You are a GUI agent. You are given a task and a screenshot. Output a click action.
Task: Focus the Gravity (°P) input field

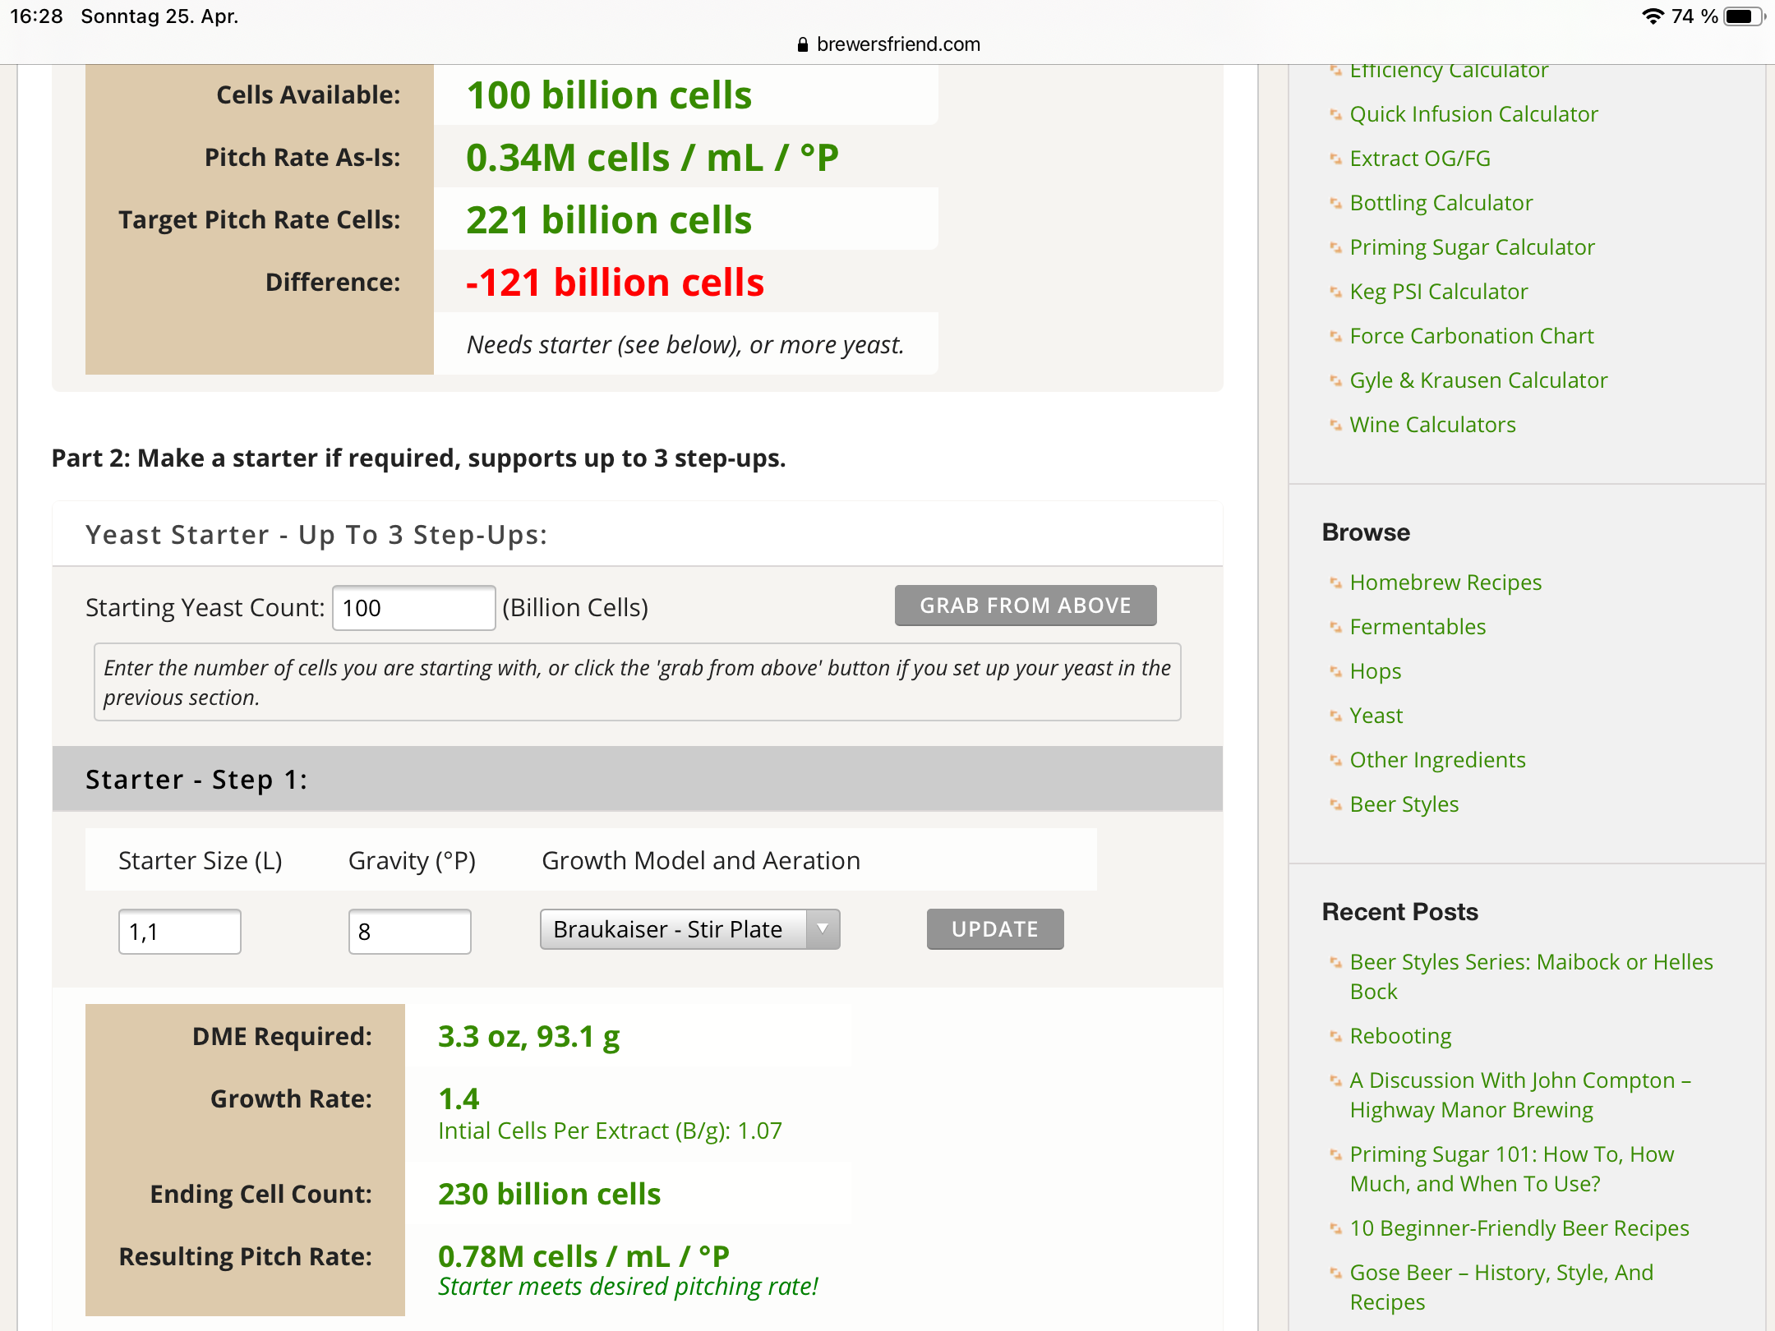[x=409, y=932]
